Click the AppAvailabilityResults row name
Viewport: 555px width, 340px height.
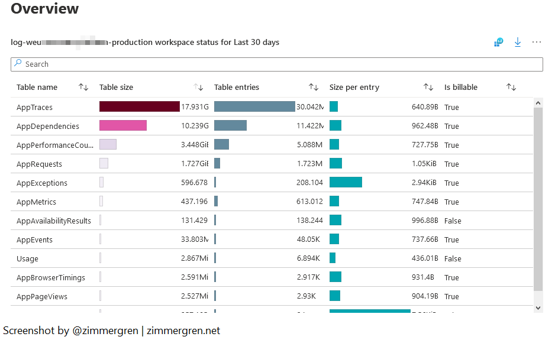click(54, 221)
